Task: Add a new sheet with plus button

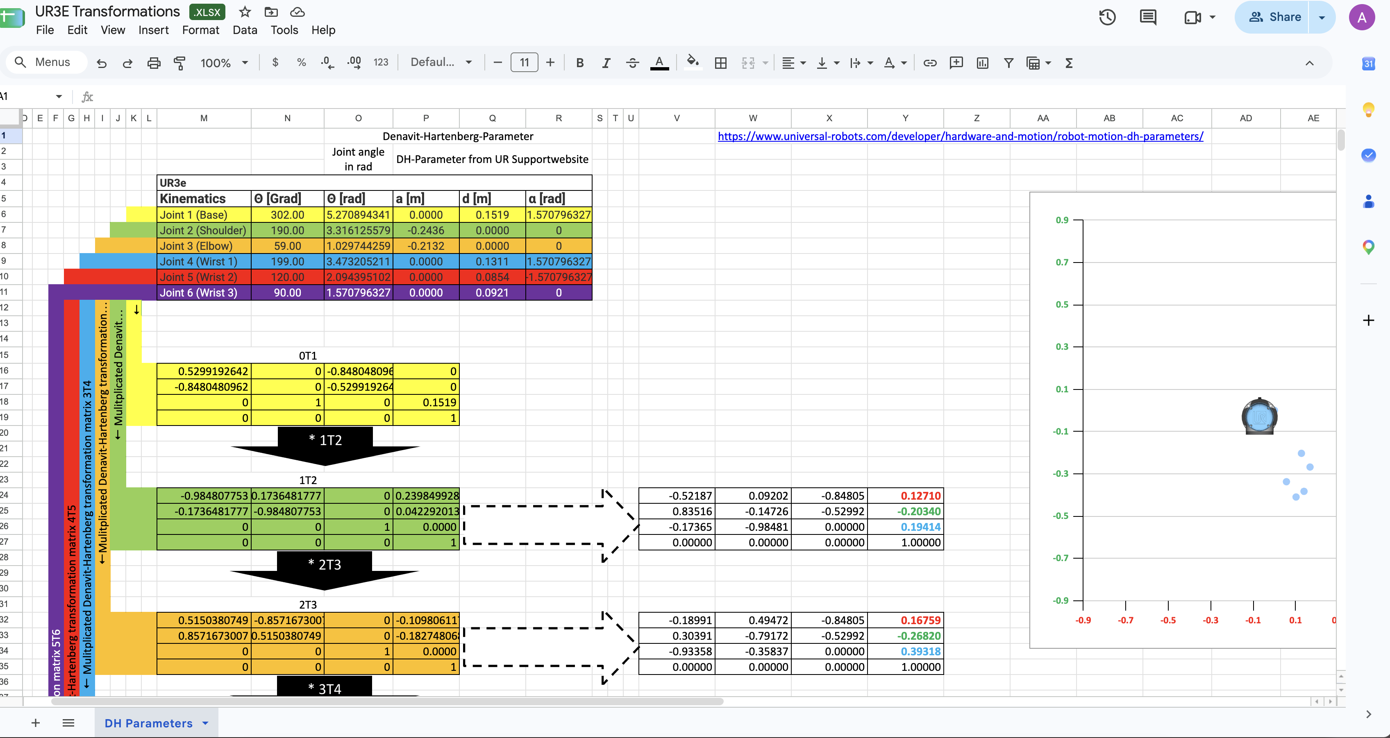Action: [x=36, y=723]
